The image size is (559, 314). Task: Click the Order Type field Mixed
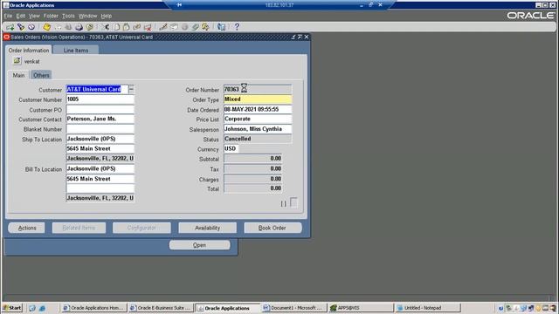(x=258, y=99)
